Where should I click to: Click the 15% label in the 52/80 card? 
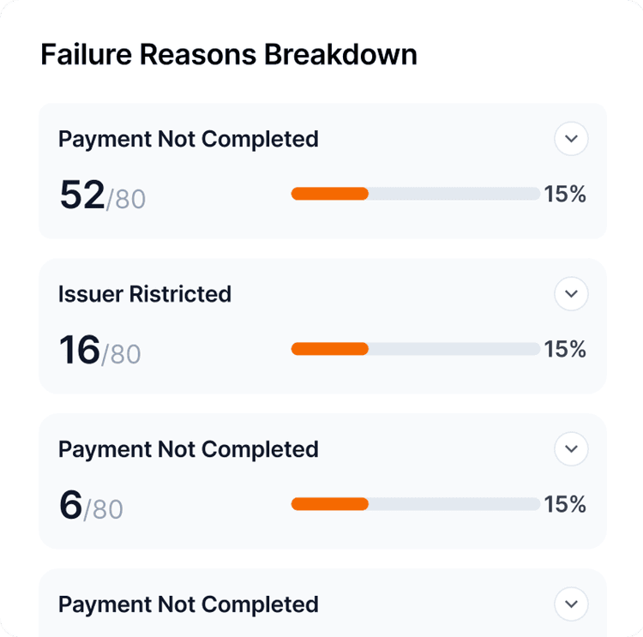click(565, 195)
